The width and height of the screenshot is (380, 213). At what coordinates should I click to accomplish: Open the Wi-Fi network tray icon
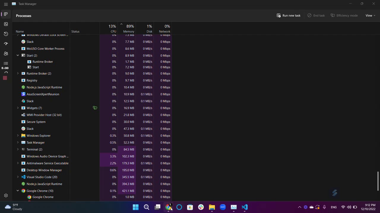click(x=343, y=207)
